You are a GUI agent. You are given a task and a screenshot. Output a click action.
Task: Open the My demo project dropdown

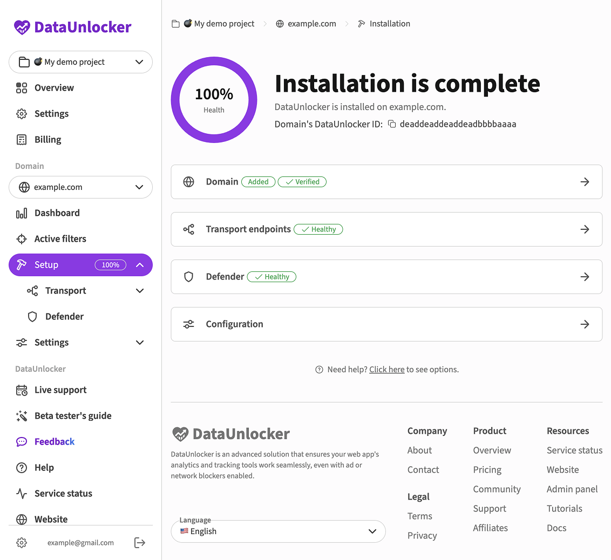point(80,62)
